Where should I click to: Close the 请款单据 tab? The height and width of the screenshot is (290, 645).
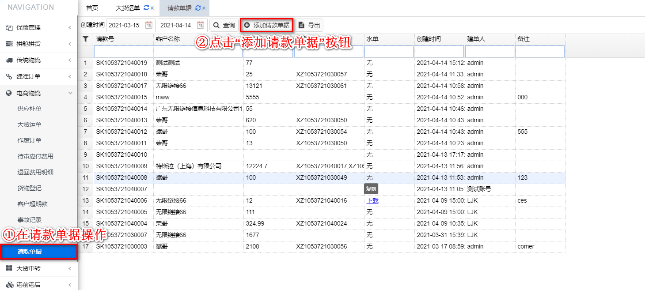(x=204, y=8)
